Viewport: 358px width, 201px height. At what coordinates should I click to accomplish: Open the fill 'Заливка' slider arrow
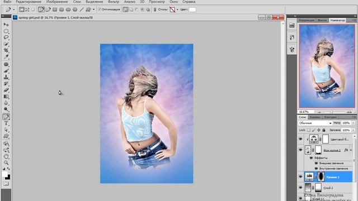(354, 130)
